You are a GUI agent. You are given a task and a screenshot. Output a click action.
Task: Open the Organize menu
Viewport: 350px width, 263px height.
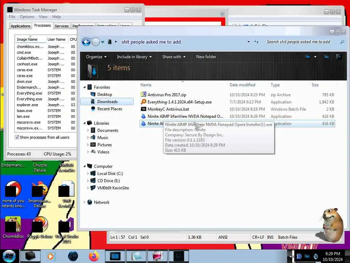click(x=96, y=57)
